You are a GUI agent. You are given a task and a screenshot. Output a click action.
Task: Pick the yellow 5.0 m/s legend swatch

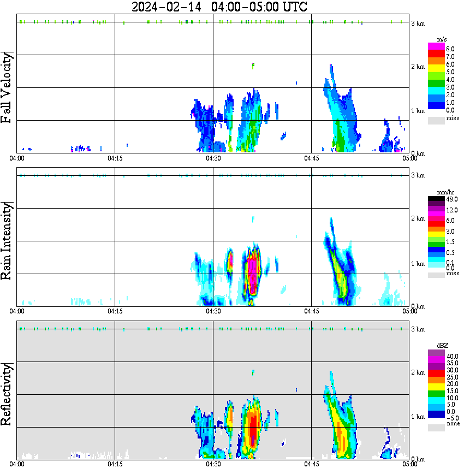436,68
